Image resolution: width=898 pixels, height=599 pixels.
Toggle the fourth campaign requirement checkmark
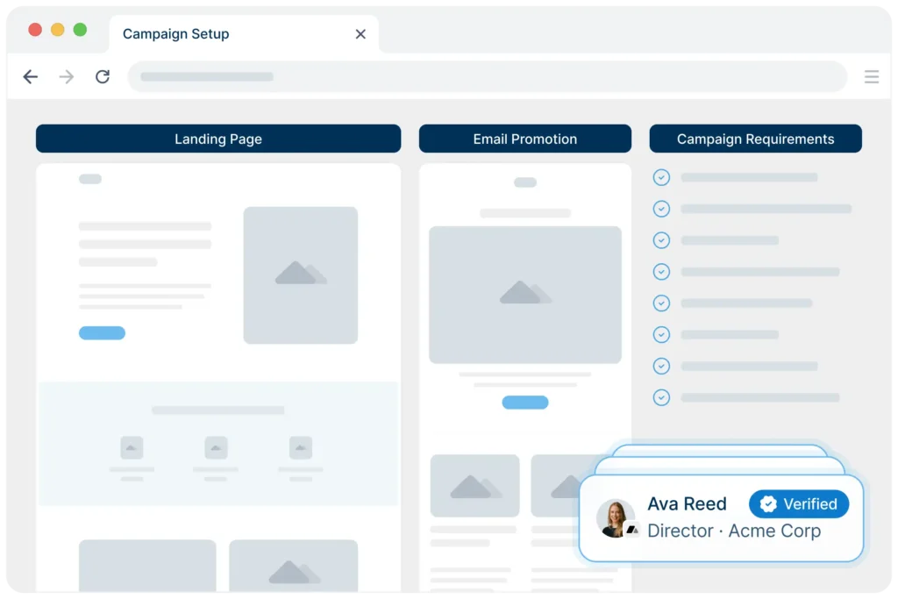pos(661,272)
